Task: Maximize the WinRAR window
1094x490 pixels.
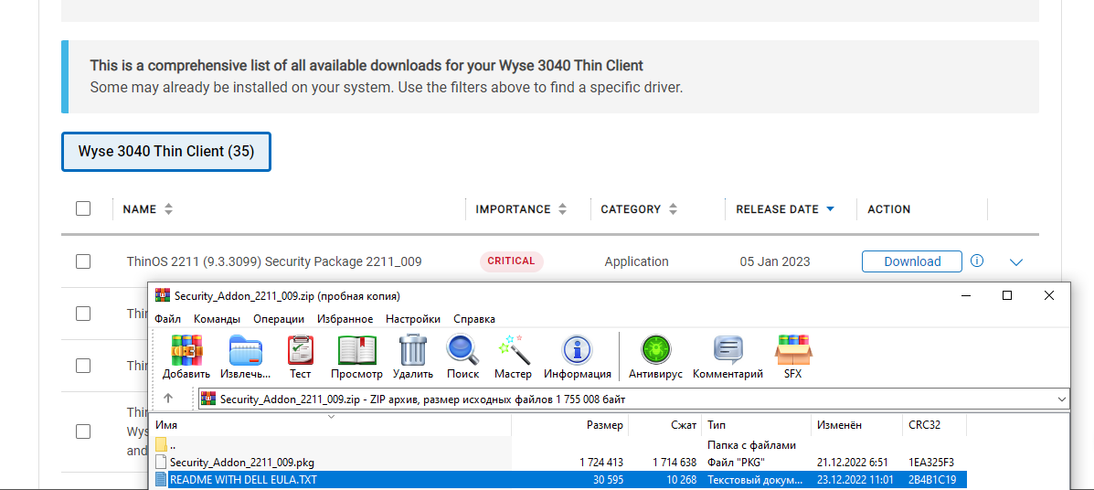Action: (1007, 296)
